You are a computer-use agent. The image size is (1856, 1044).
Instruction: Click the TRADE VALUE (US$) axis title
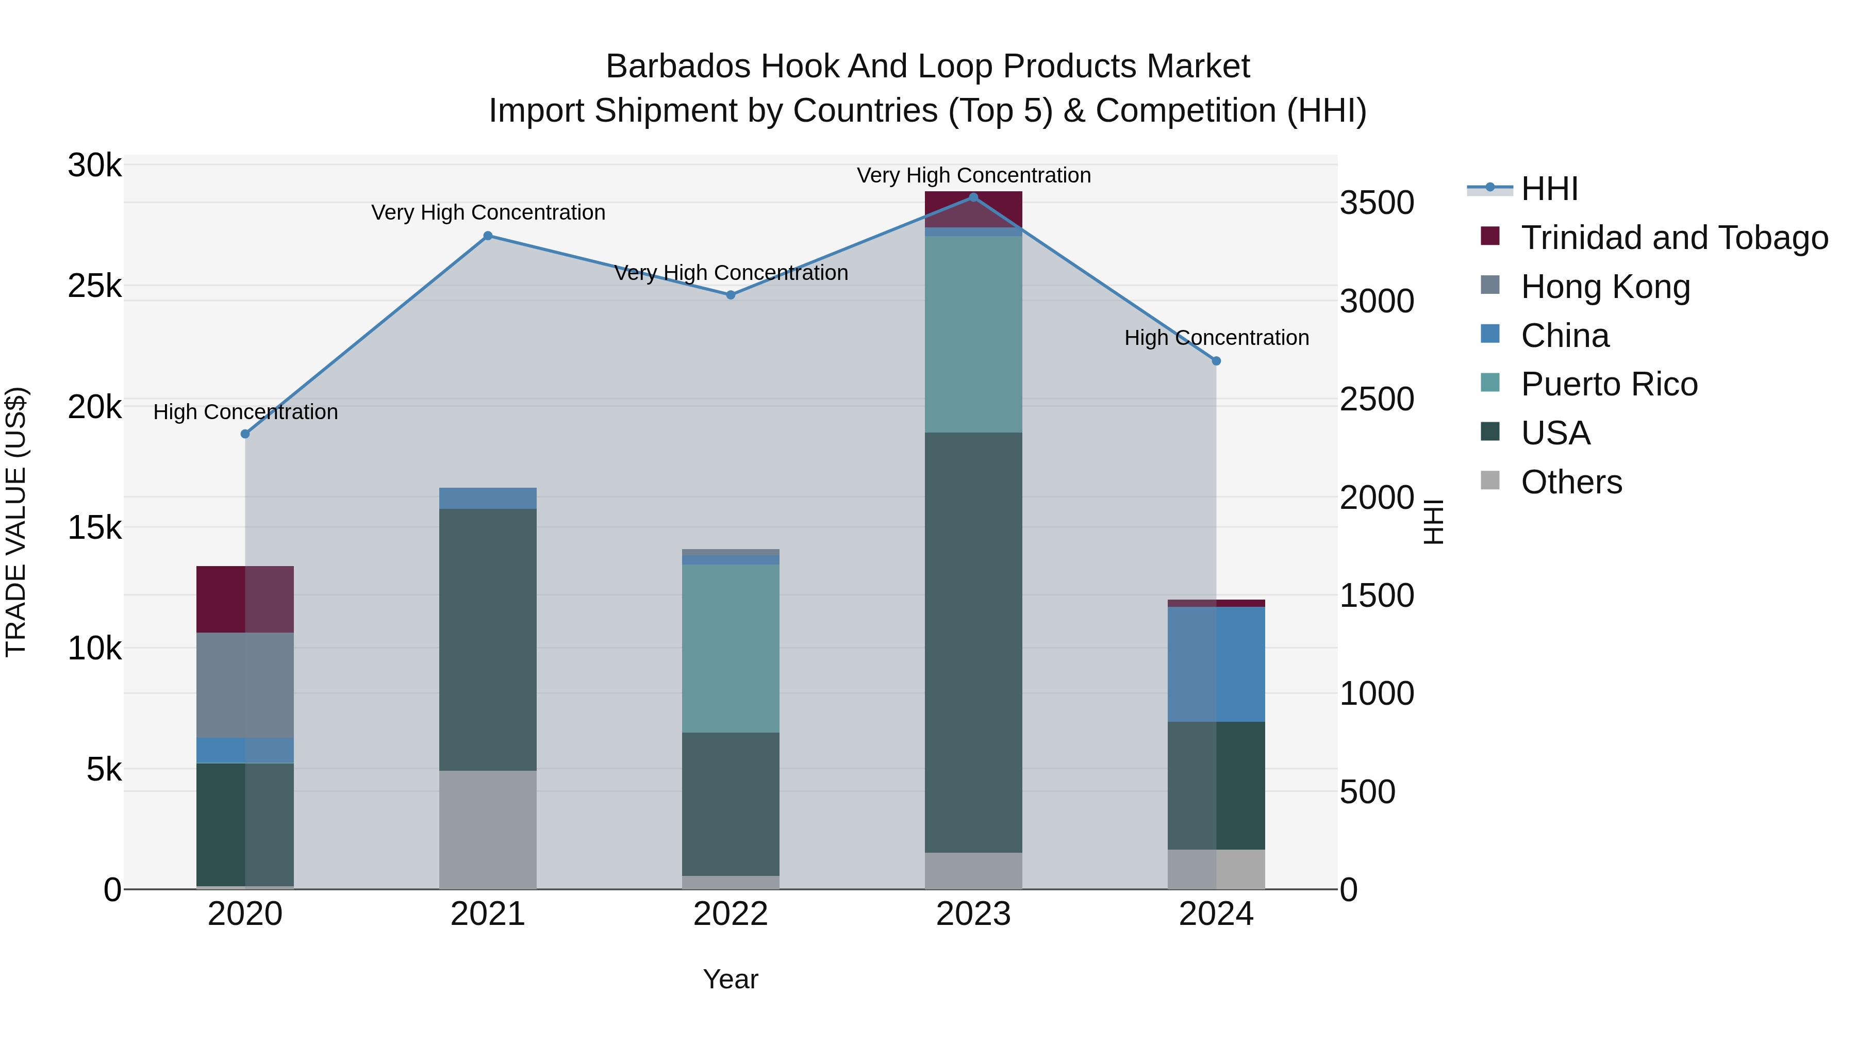(x=16, y=522)
